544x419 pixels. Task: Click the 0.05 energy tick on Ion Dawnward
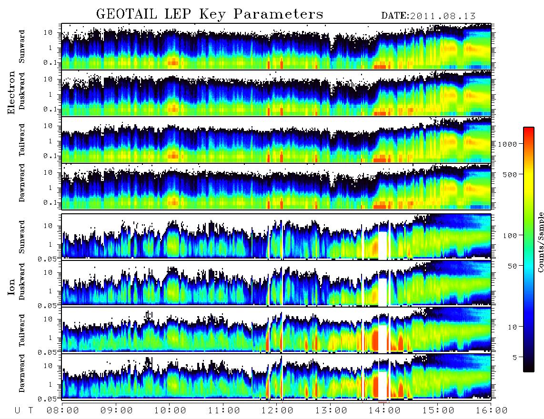pos(47,399)
